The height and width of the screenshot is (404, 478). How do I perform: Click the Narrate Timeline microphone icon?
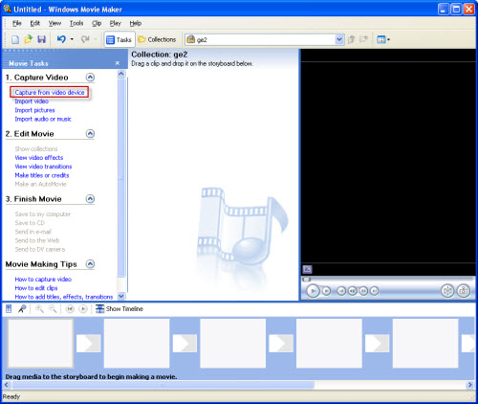coord(22,309)
